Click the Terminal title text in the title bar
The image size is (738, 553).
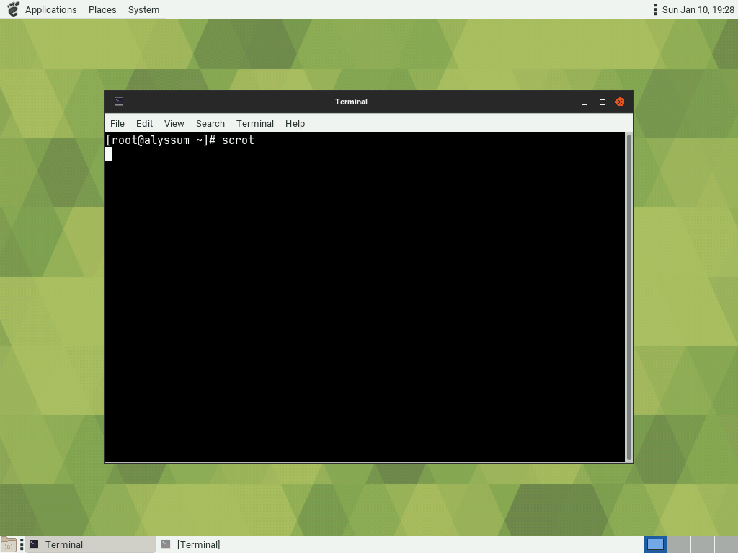(x=351, y=102)
